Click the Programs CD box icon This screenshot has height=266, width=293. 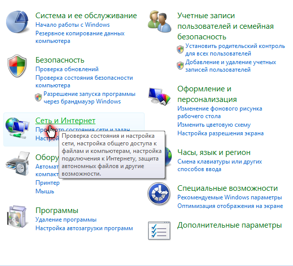click(x=17, y=217)
